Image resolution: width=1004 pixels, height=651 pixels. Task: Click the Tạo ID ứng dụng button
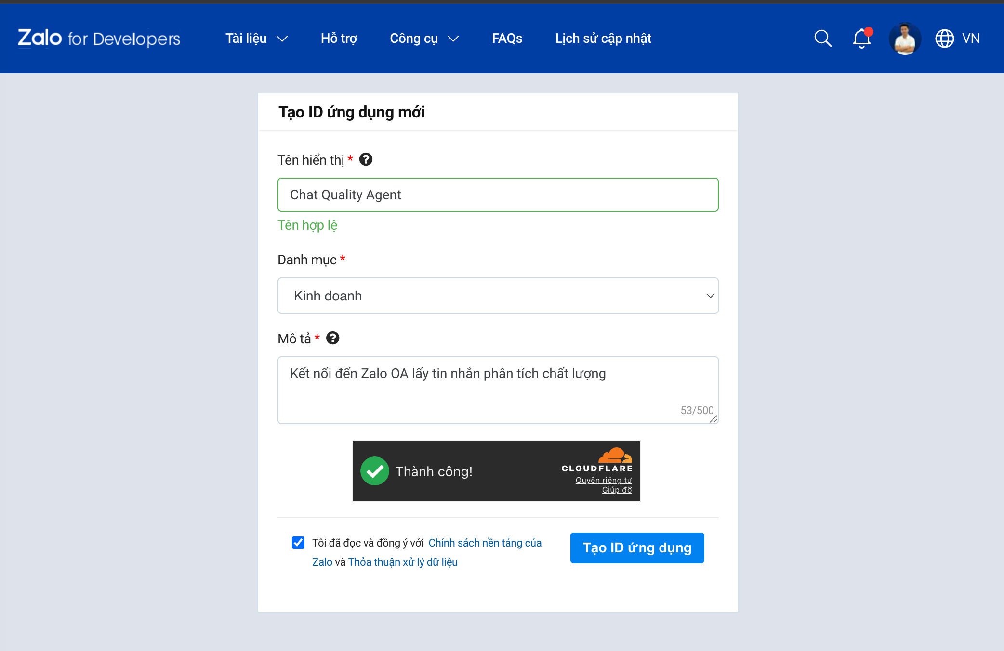coord(637,547)
